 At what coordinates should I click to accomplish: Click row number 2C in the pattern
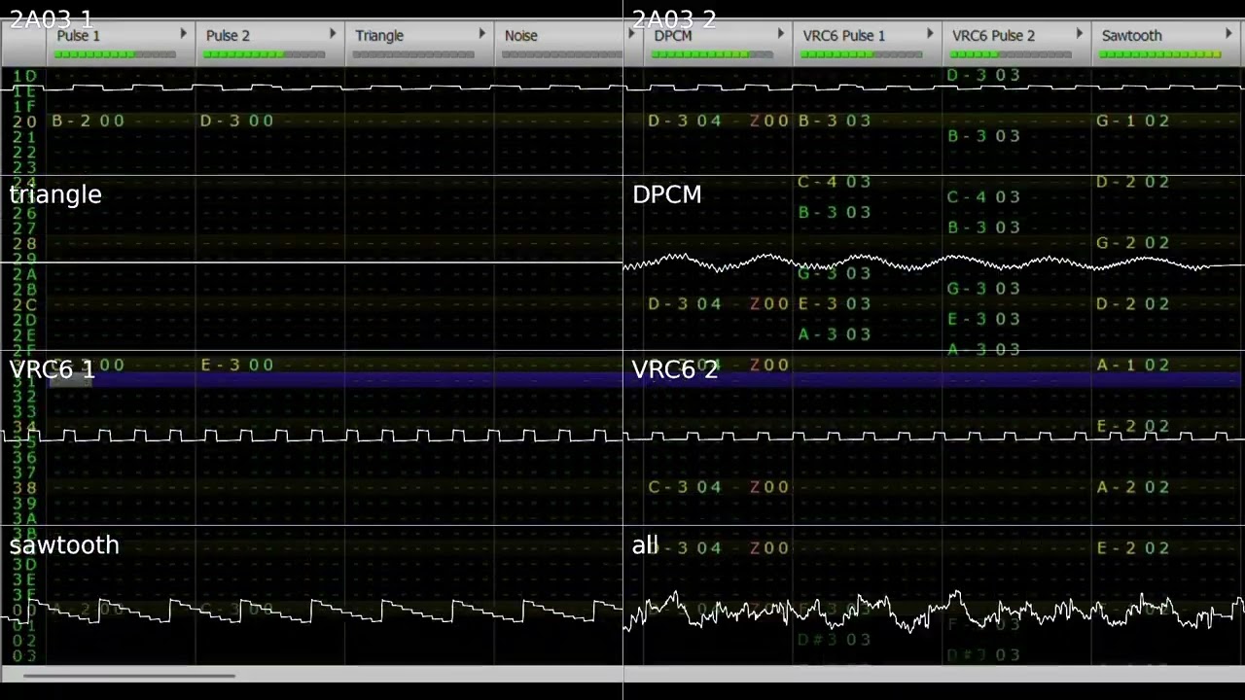click(x=24, y=304)
